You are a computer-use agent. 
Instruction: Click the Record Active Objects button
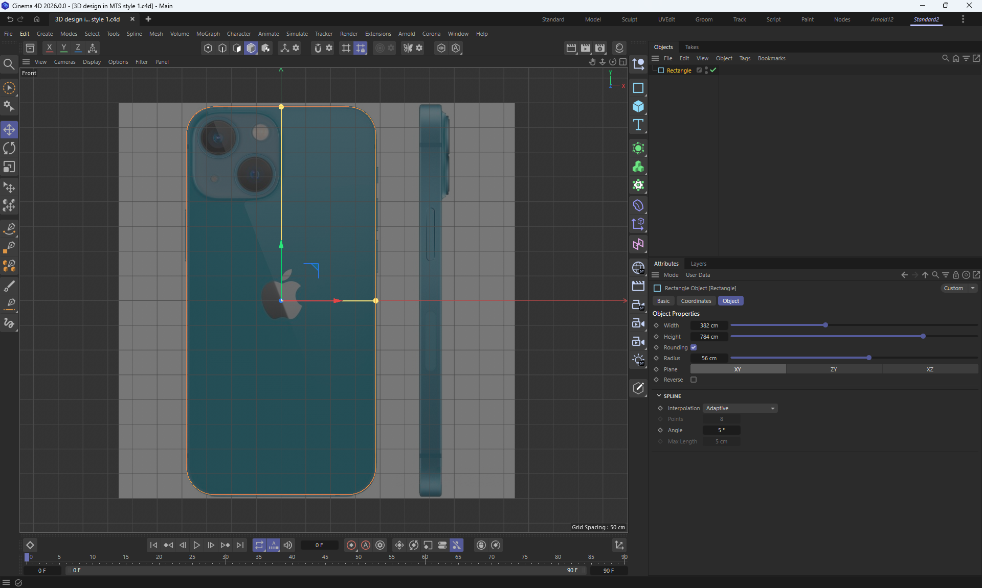point(351,545)
